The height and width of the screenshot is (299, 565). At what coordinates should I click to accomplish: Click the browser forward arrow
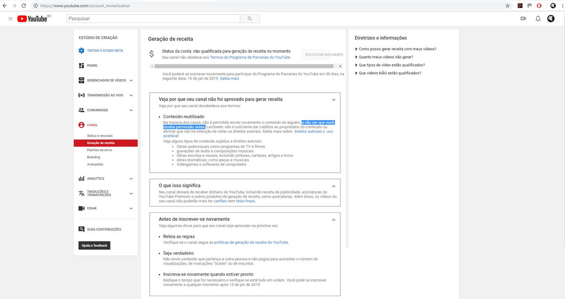tap(14, 6)
